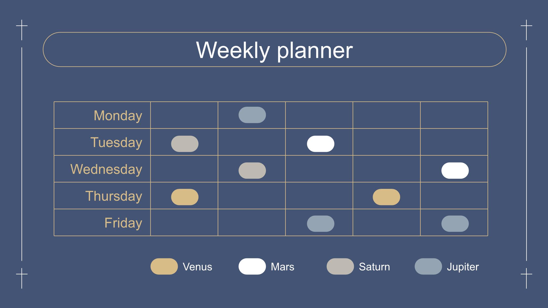This screenshot has width=548, height=308.
Task: Click the first Venus pill in the Thursday row
Action: [185, 197]
